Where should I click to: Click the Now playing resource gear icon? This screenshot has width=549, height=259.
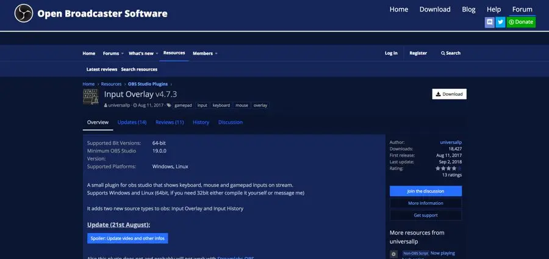pos(394,254)
